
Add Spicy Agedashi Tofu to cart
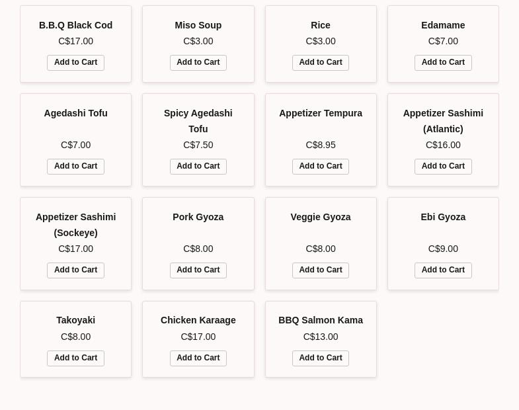tap(198, 167)
